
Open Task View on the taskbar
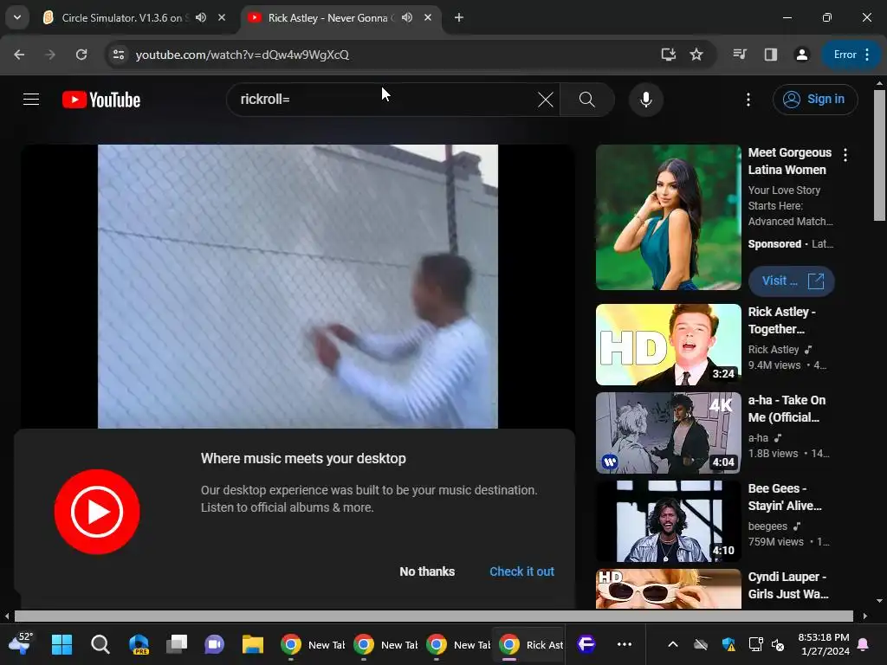click(177, 644)
